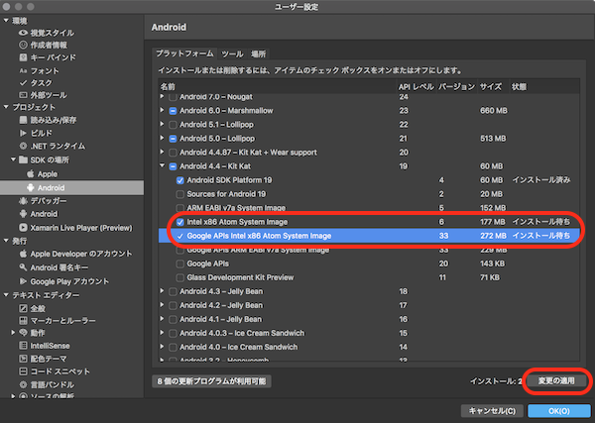The width and height of the screenshot is (595, 423).
Task: Click the OK(O) button
Action: (x=559, y=411)
